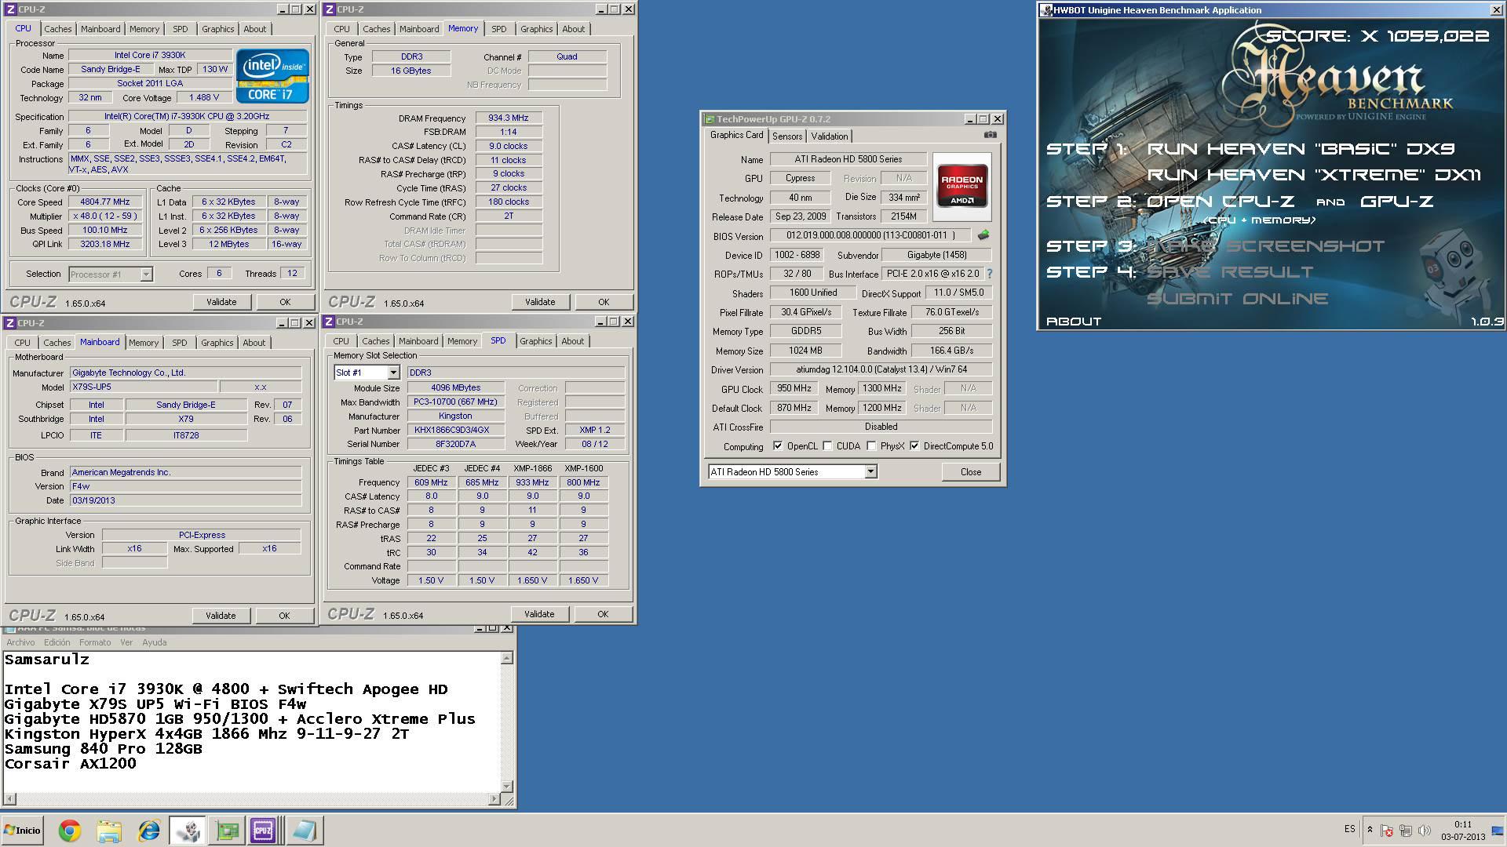Click the DRAM Frequency 934.3 MHz value

point(509,118)
